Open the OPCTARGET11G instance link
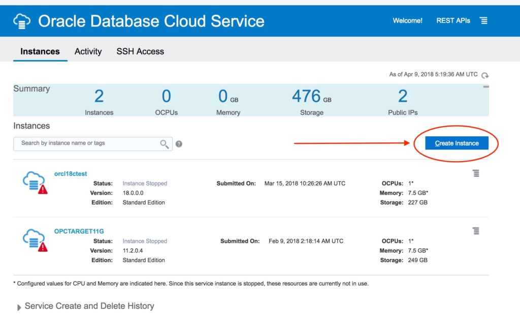Viewport: 520px width, 326px height. coord(79,231)
